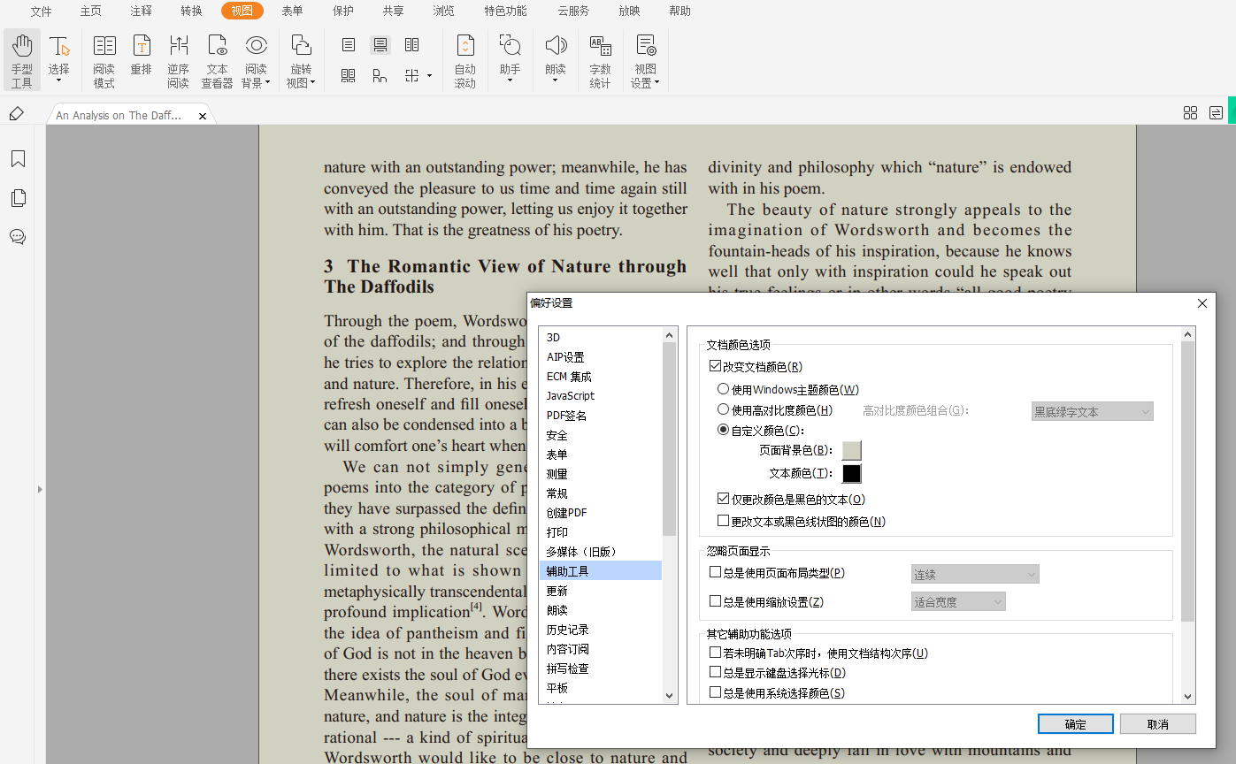Image resolution: width=1236 pixels, height=764 pixels.
Task: Select 历史记录 in the preferences list
Action: pos(568,630)
